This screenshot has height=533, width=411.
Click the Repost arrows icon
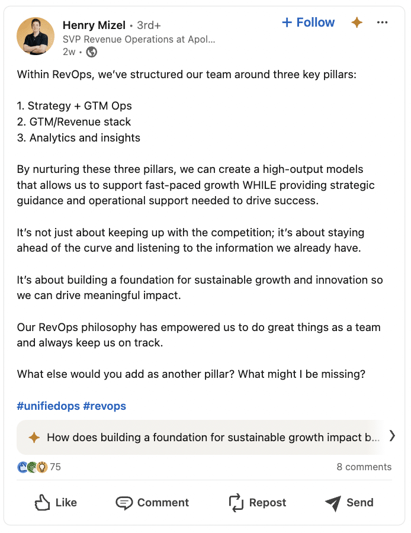(x=236, y=502)
